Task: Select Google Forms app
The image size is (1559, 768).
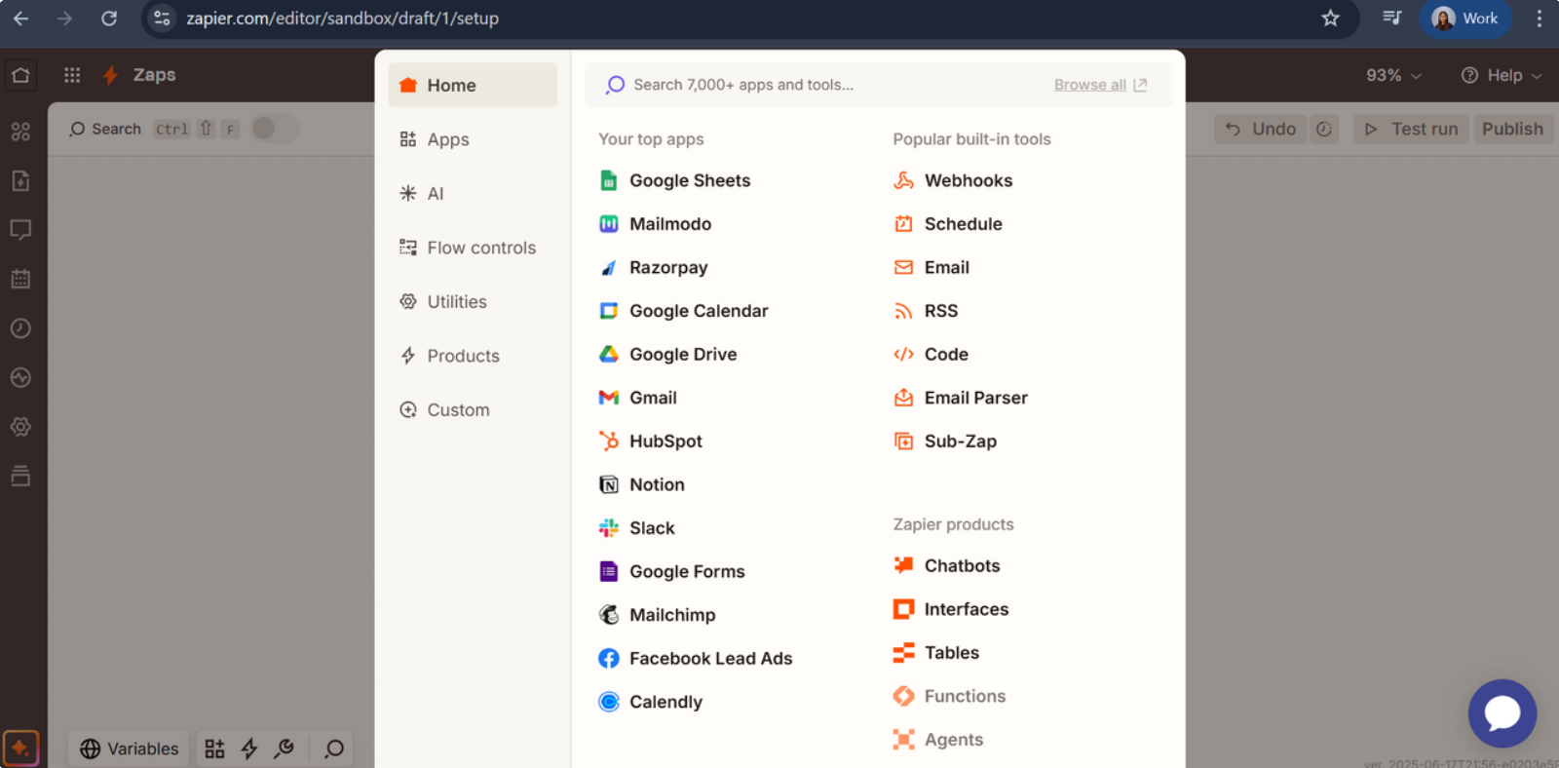Action: click(x=671, y=571)
